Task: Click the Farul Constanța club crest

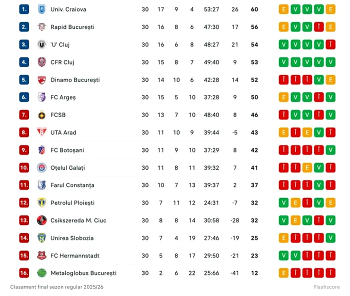Action: click(x=41, y=185)
